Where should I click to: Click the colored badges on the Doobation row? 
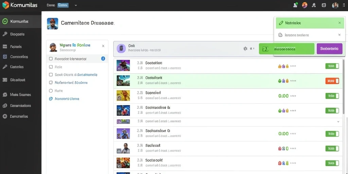point(283,66)
